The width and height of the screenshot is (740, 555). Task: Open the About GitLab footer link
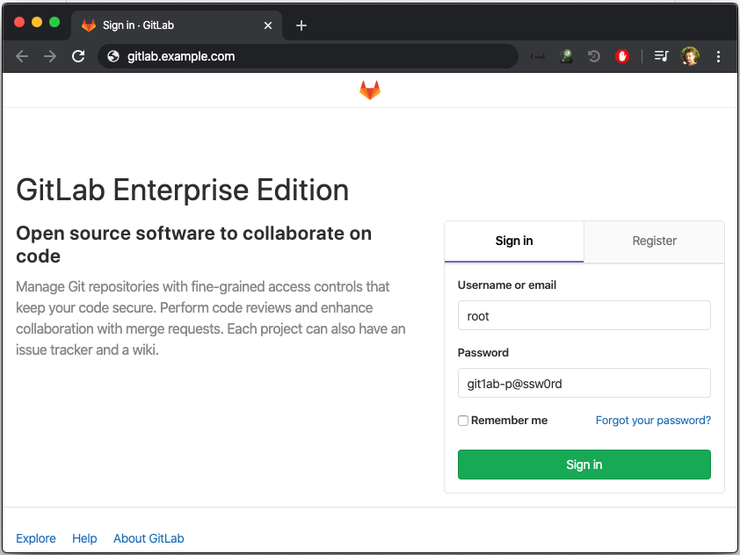coord(149,538)
